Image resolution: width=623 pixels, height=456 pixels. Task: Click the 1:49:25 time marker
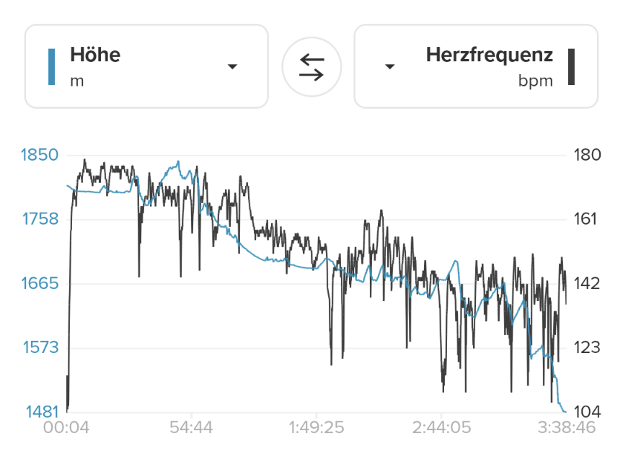pos(317,428)
